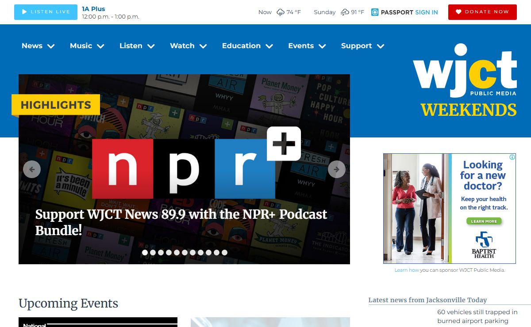Expand the Events dropdown chevron

pos(322,46)
